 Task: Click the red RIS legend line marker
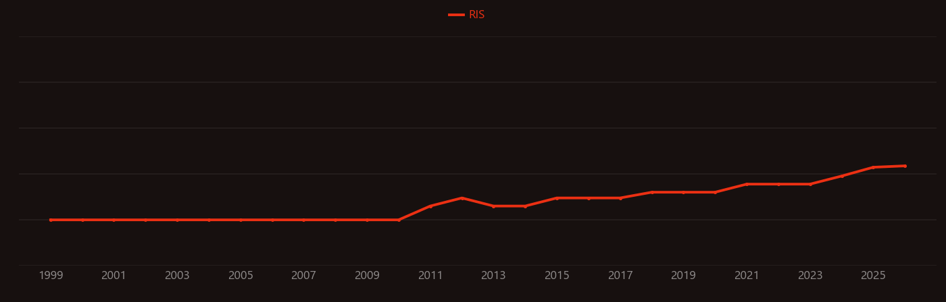456,15
